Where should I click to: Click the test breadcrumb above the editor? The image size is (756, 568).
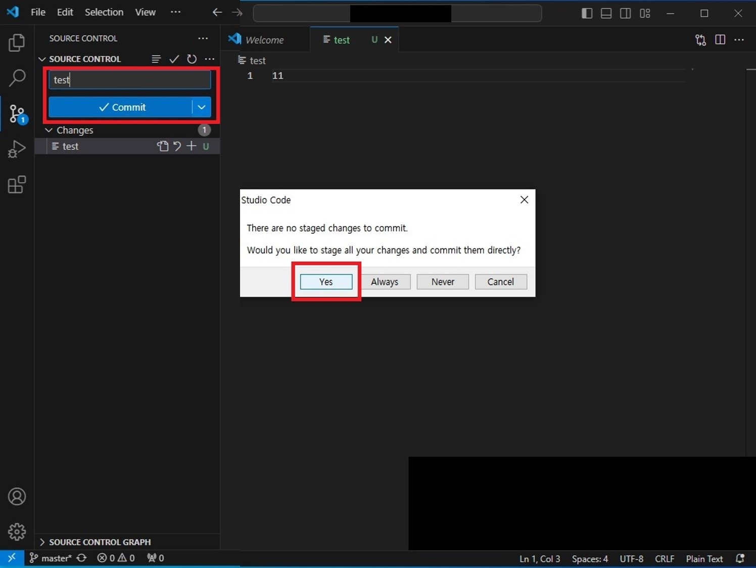pyautogui.click(x=252, y=61)
